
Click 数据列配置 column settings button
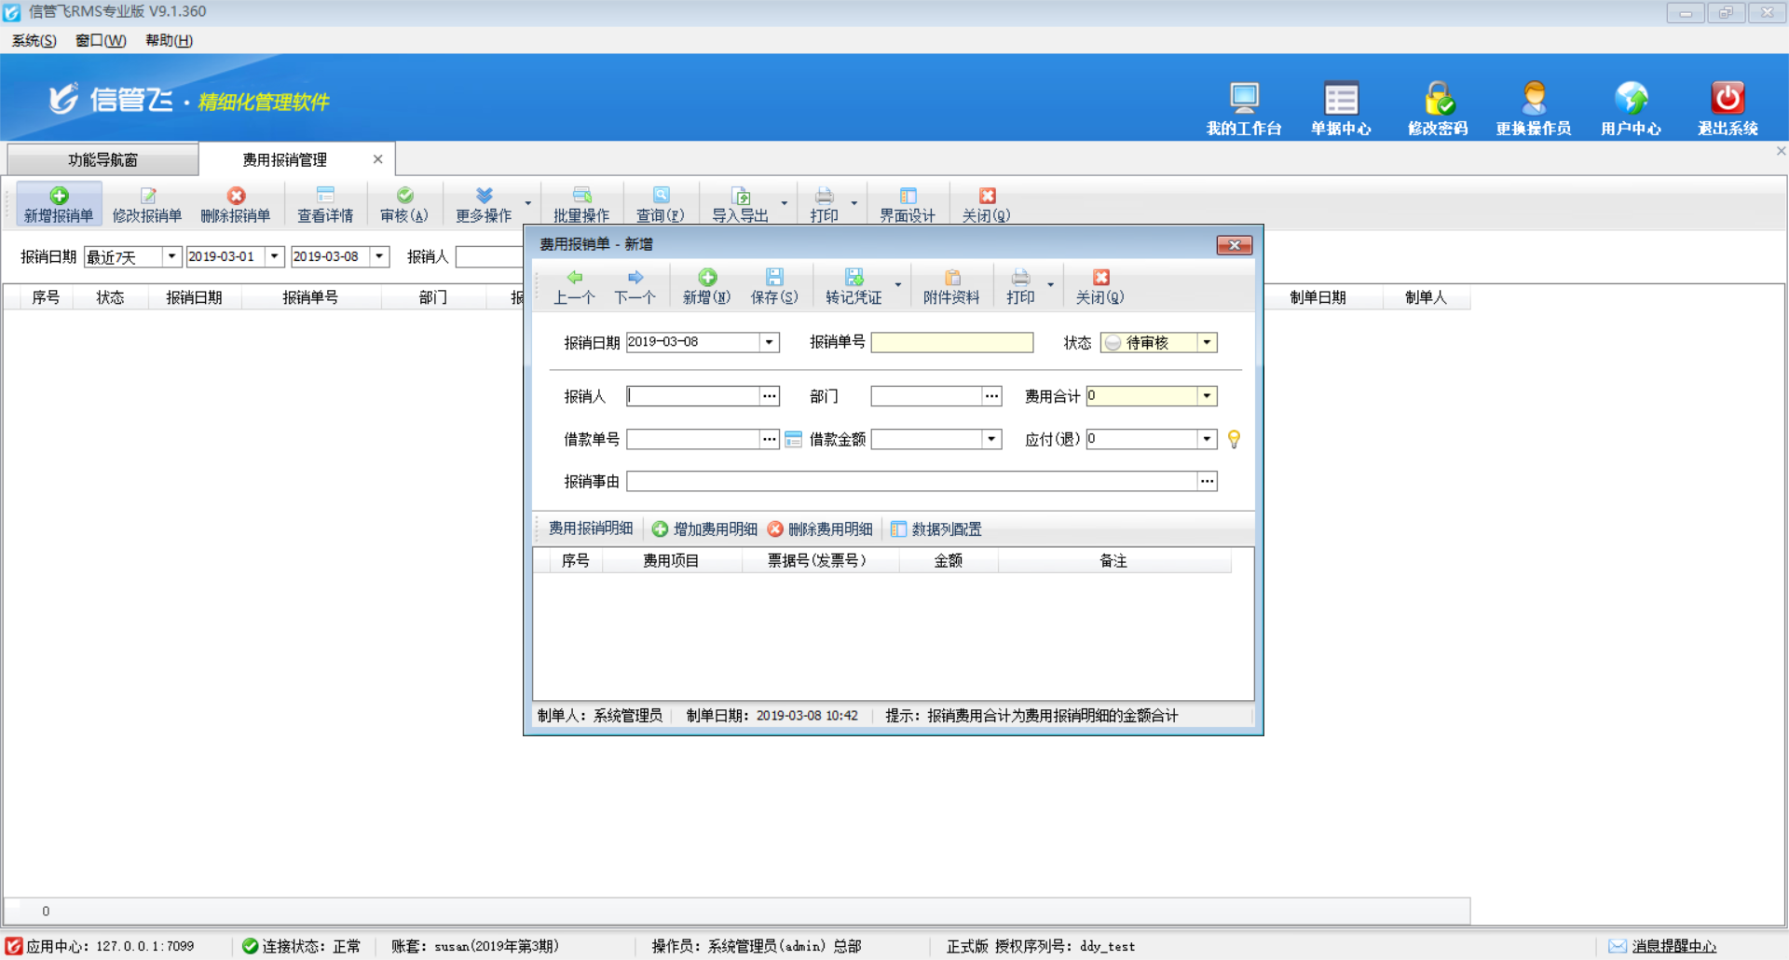click(936, 529)
